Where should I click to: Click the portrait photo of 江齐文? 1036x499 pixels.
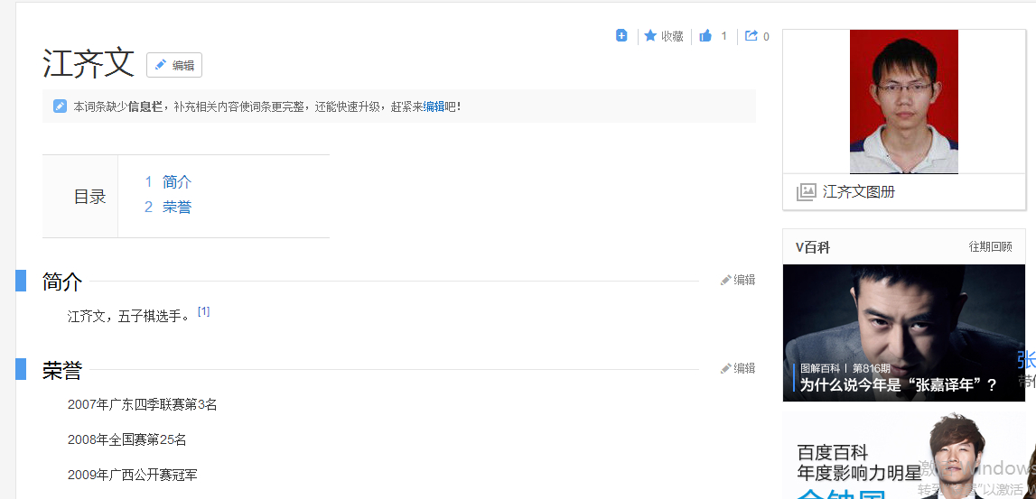pyautogui.click(x=903, y=101)
